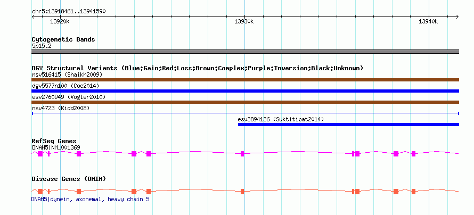Viewport: 474px width, 215px height.
Task: Click the blue dgv5577n100 gain bar
Action: pyautogui.click(x=245, y=91)
